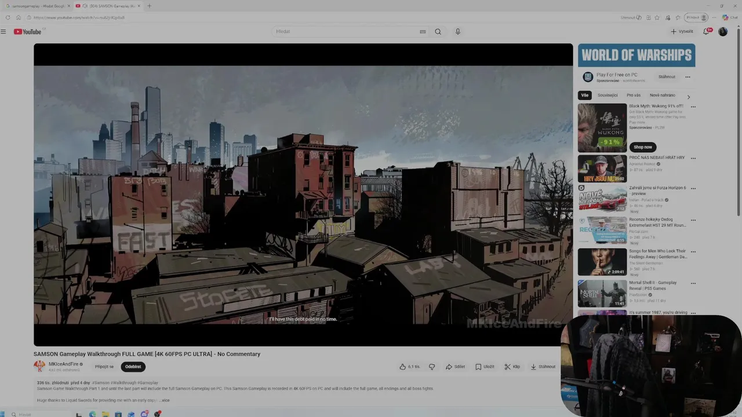Open options menu of World of Warships ad

pos(688,77)
